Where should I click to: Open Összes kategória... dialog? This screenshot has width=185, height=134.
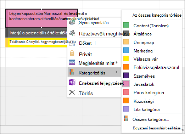pyautogui.click(x=151, y=119)
